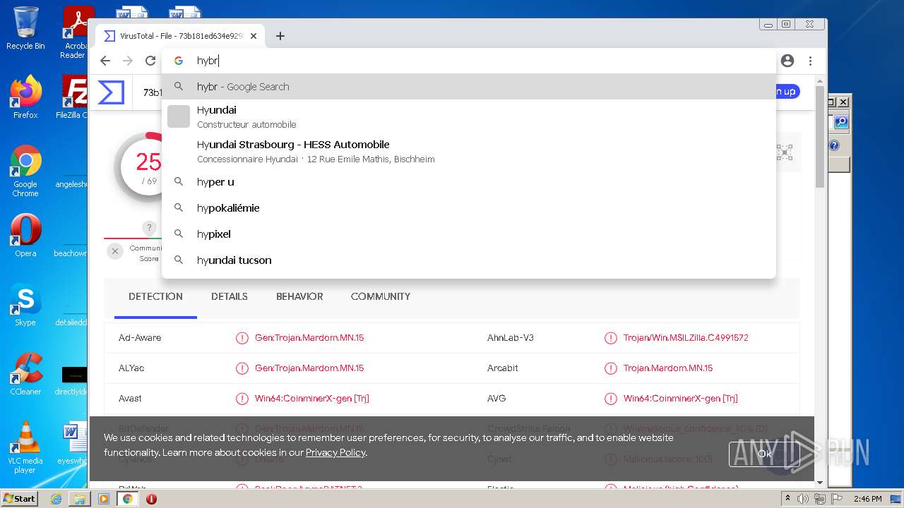The image size is (904, 508).
Task: Click Arcabit Trojan.Mardom.MN.15 result
Action: tap(668, 368)
